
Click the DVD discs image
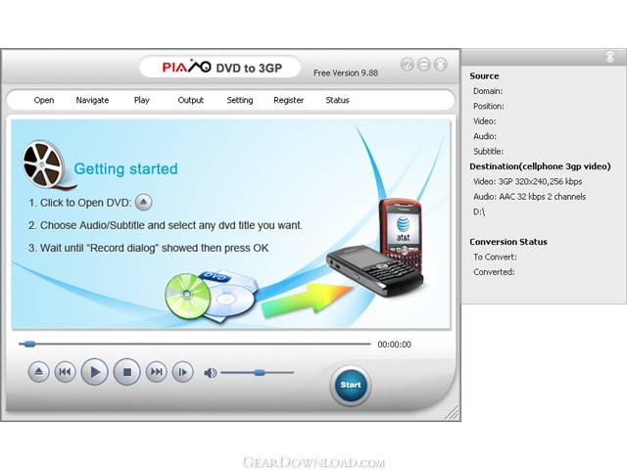212,298
